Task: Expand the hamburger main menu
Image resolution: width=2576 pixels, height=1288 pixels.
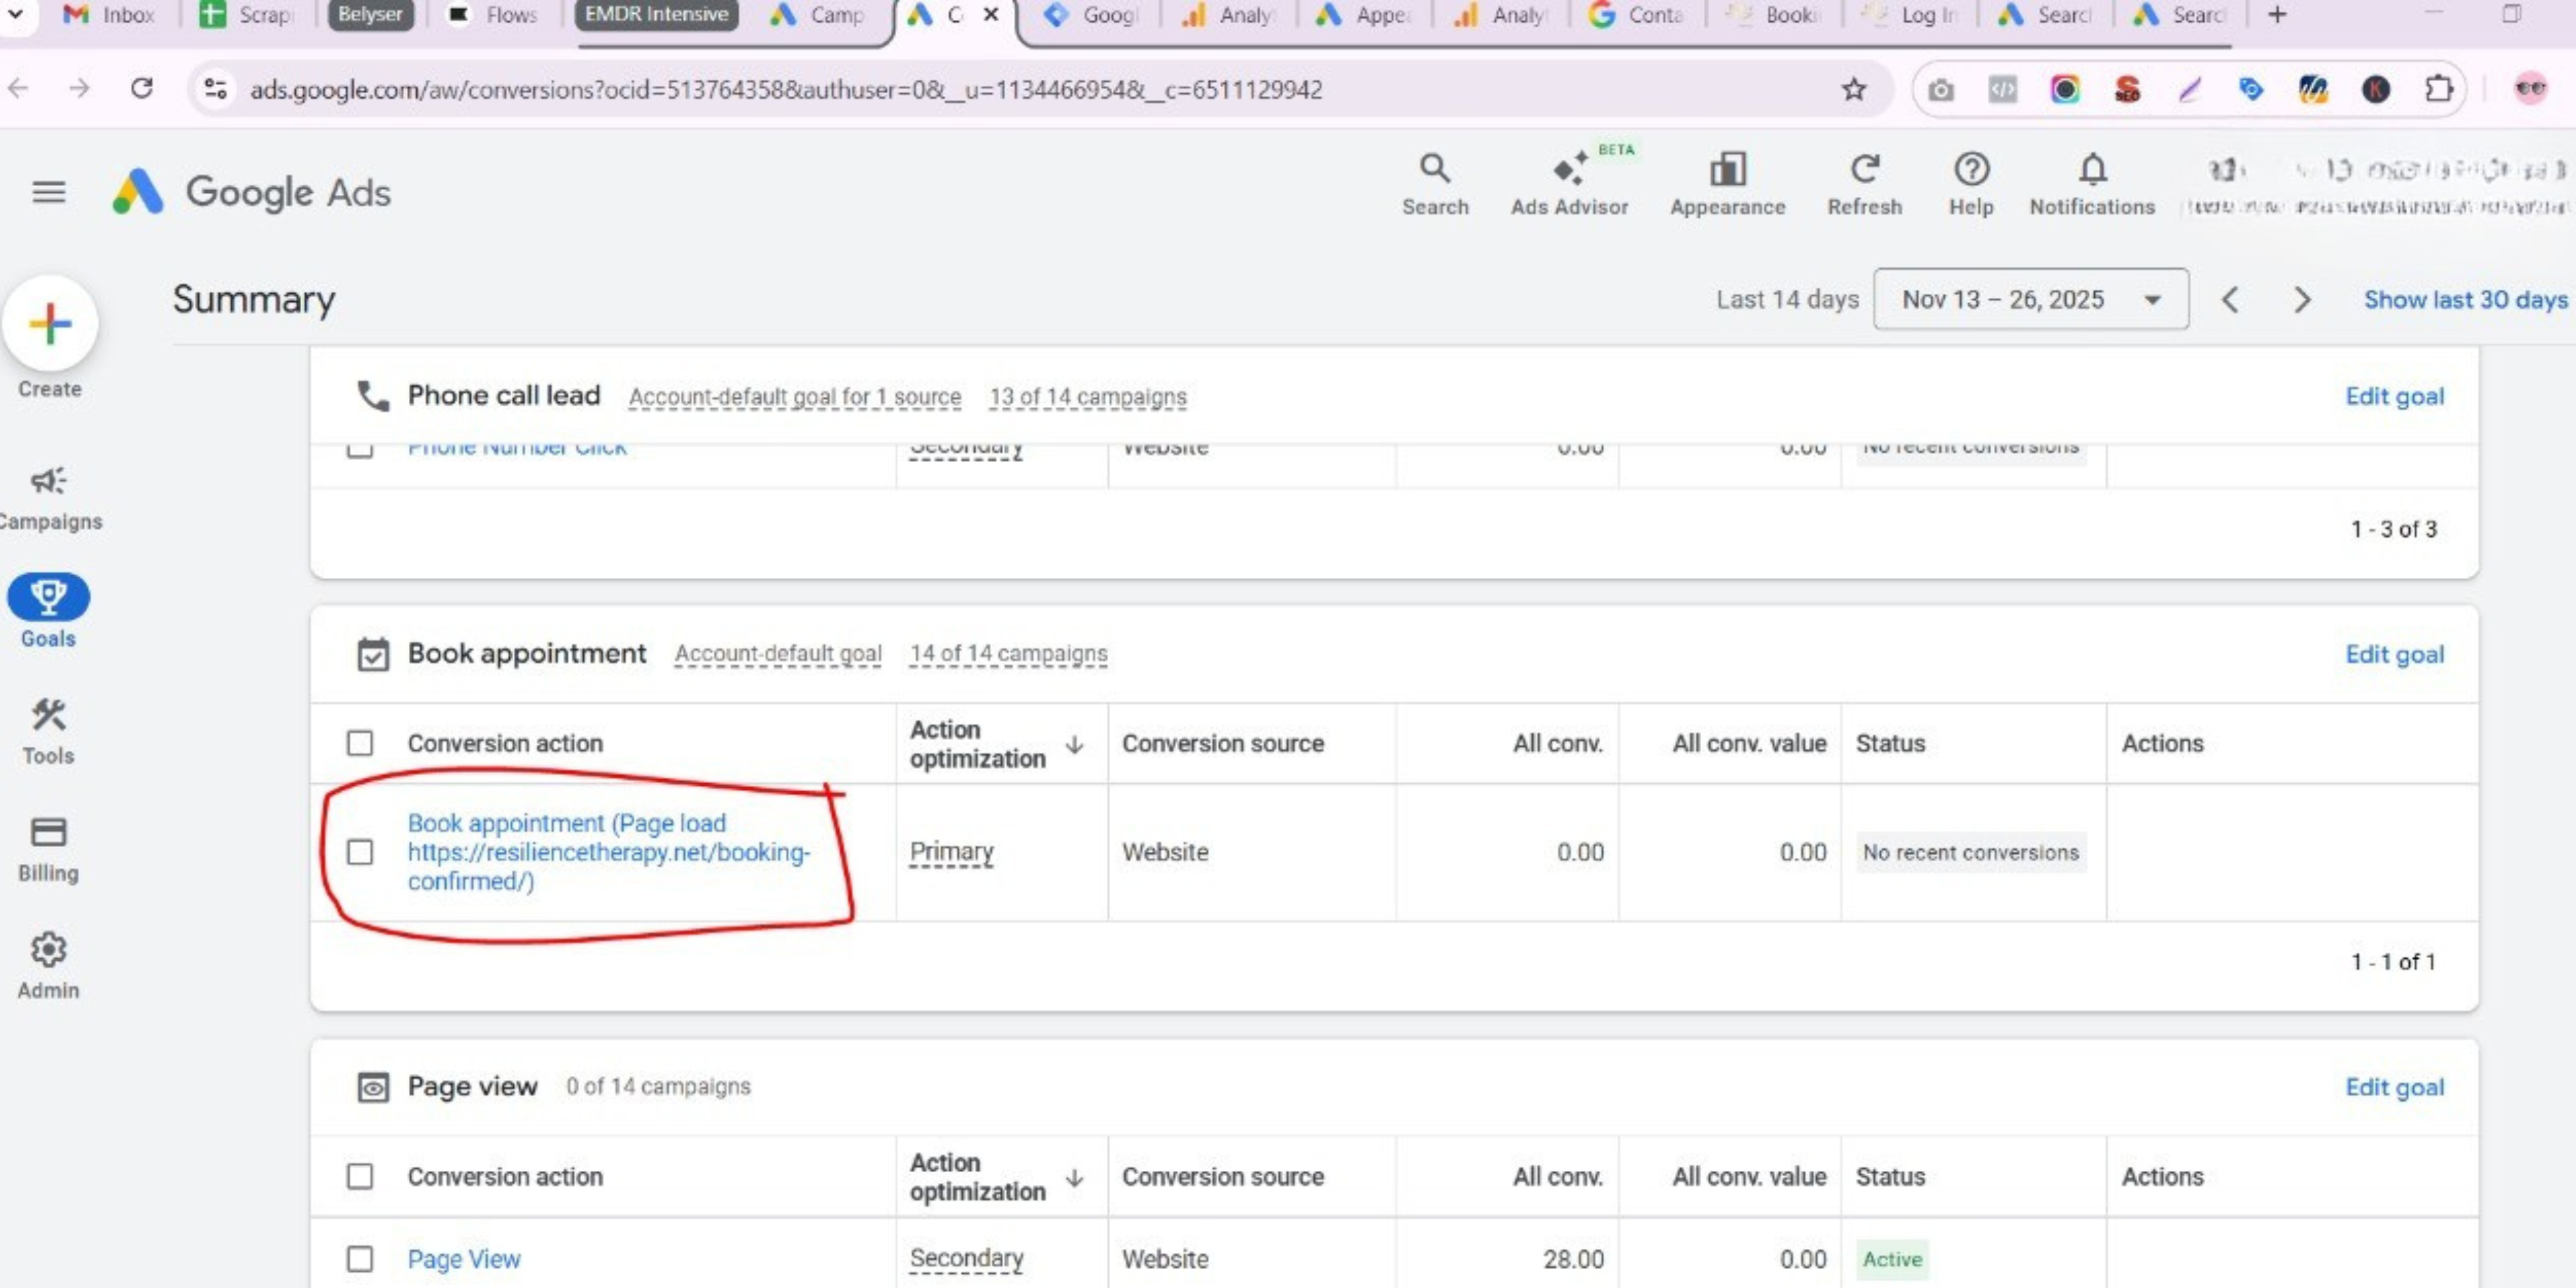Action: click(49, 191)
